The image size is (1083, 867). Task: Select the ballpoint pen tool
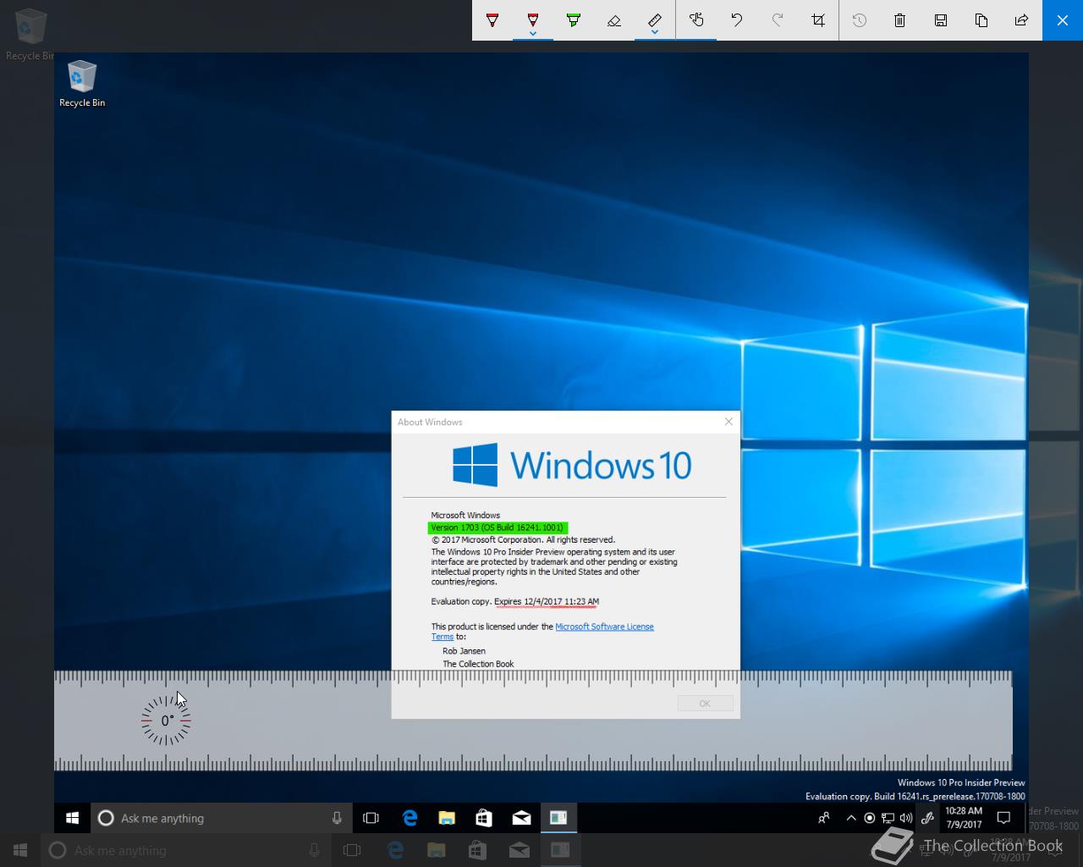click(492, 20)
